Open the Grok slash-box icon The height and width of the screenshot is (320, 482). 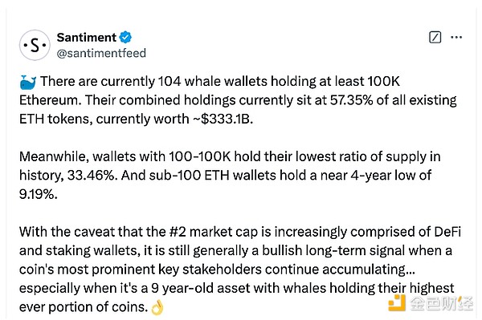[435, 38]
